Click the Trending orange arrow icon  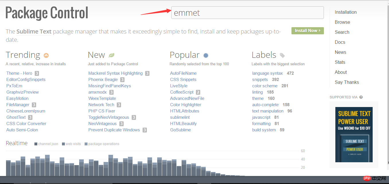click(x=46, y=56)
